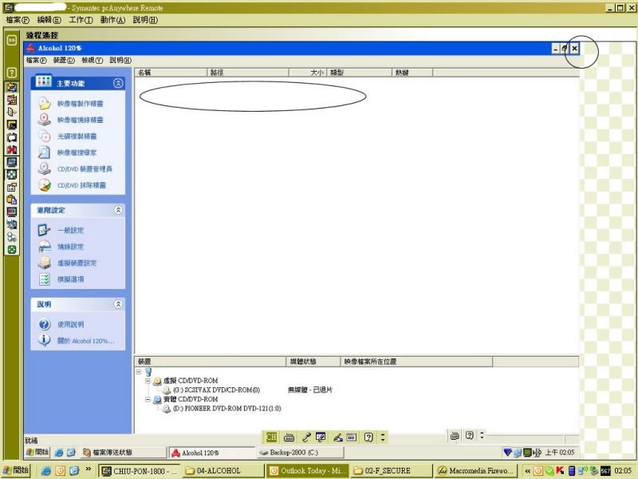Click the 虛擬裝置設定 virtual drive settings link
The height and width of the screenshot is (479, 638).
pos(77,263)
